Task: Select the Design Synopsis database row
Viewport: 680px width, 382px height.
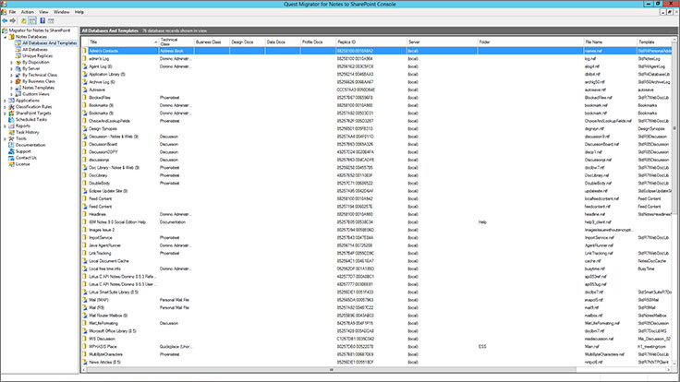Action: 376,128
